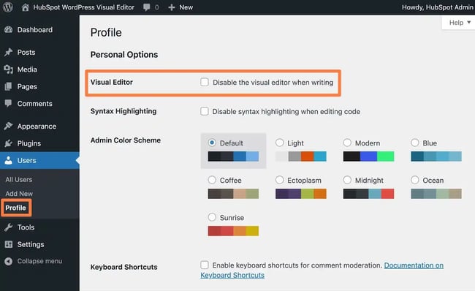Go to All Users submenu link

19,179
